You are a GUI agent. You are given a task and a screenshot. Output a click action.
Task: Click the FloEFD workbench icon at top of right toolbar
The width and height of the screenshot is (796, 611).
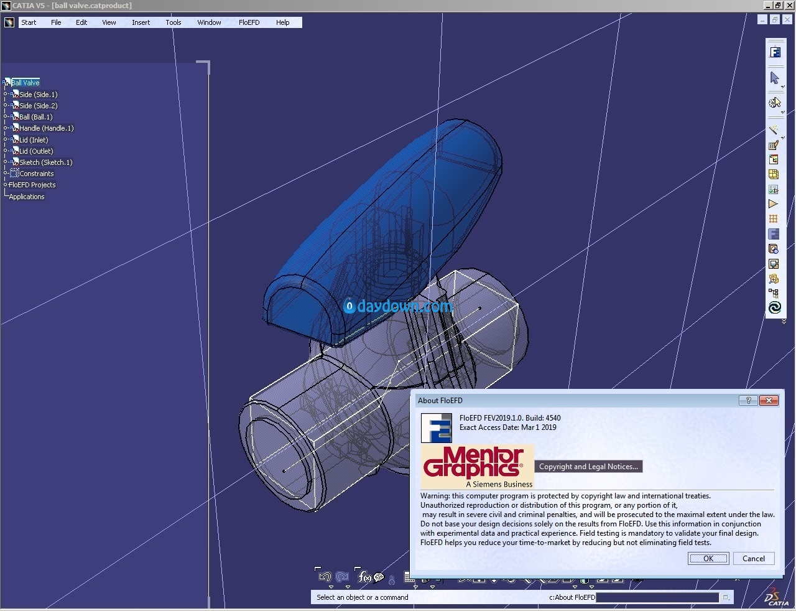[x=775, y=52]
